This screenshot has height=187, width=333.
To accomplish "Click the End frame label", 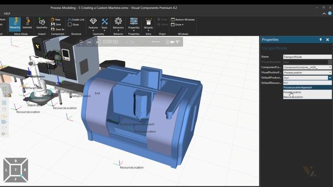I will point(97,93).
